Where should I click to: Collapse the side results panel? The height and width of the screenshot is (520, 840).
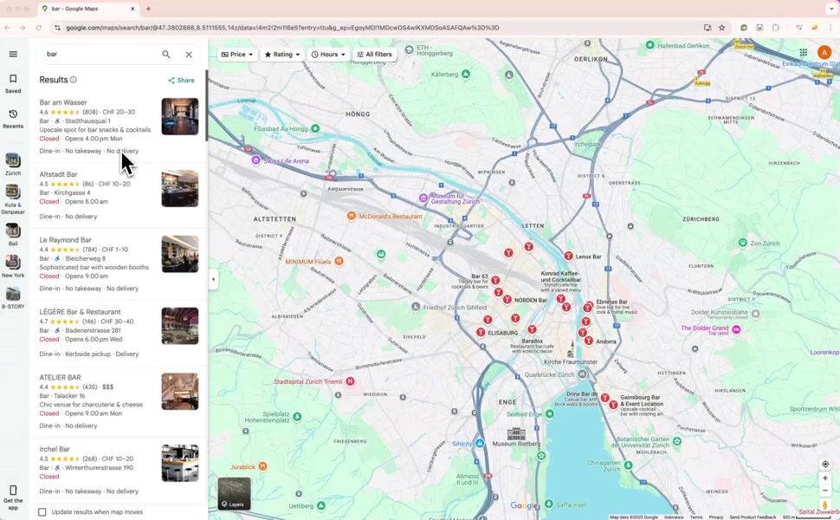coord(213,279)
